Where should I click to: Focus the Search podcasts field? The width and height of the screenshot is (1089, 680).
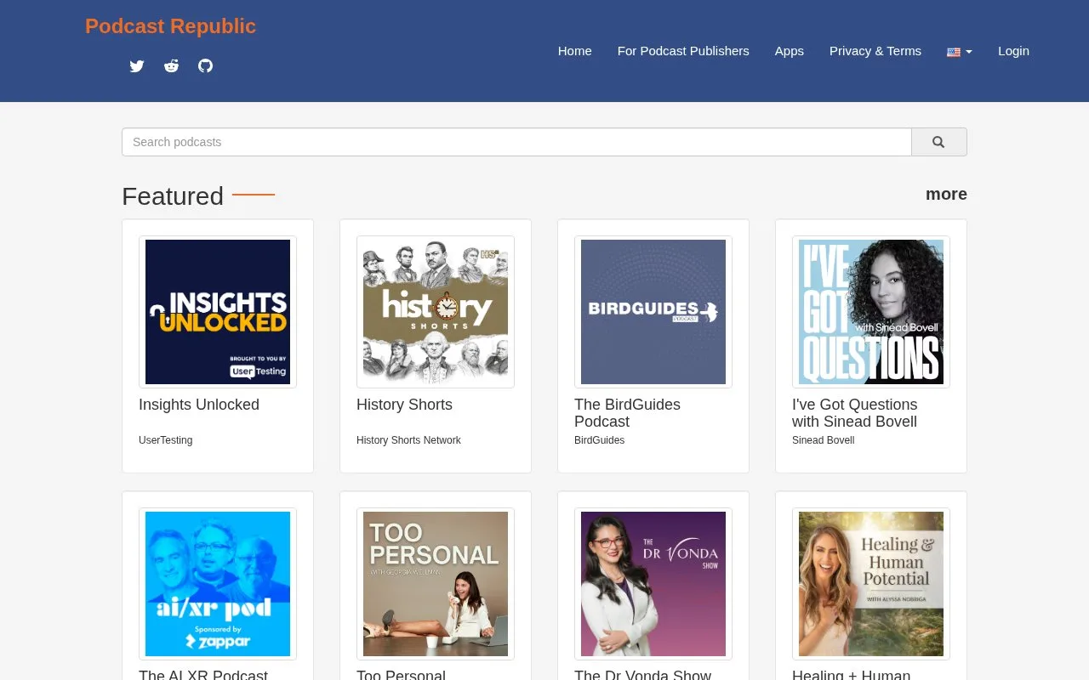tap(516, 142)
